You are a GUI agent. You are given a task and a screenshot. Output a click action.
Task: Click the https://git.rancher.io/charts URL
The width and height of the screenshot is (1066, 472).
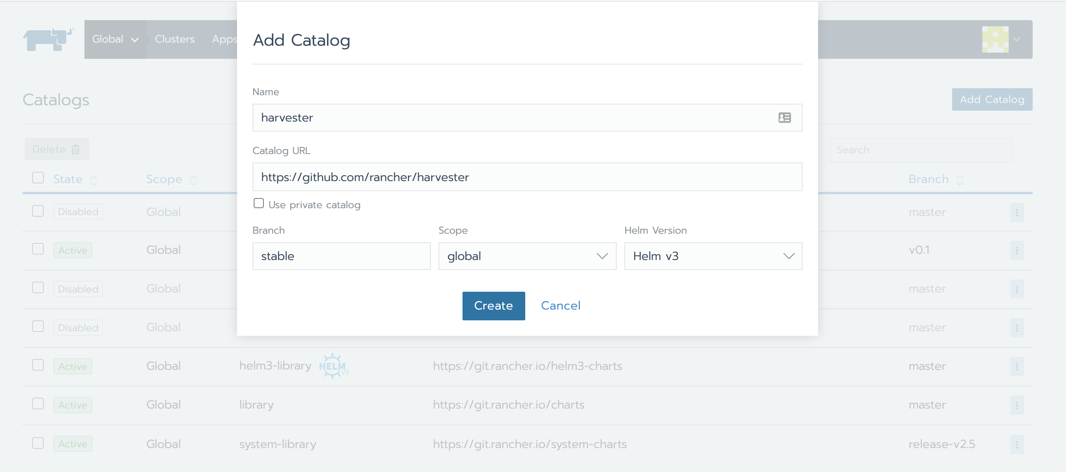click(509, 405)
